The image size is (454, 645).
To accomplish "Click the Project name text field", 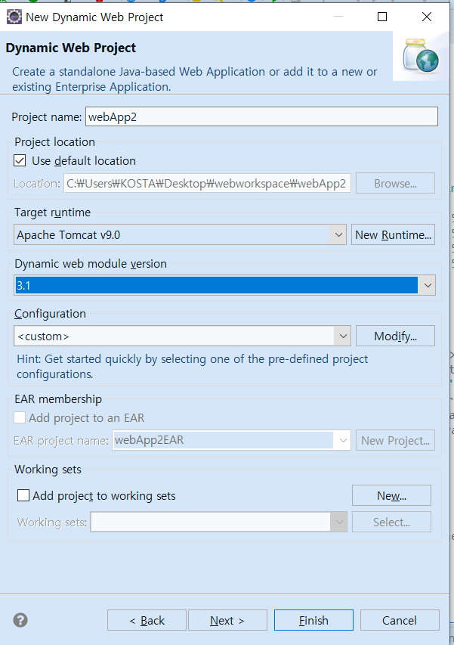I will pos(261,116).
